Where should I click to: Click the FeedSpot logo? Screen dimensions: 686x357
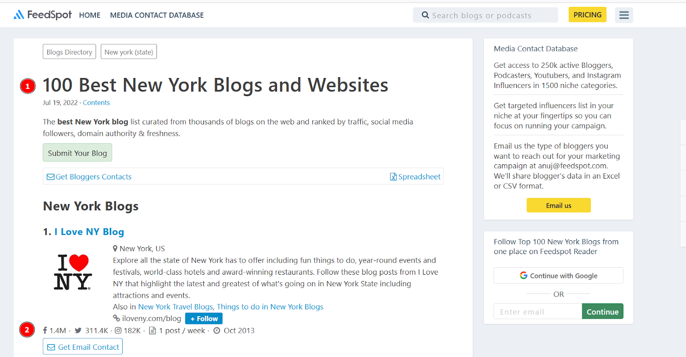pyautogui.click(x=42, y=15)
